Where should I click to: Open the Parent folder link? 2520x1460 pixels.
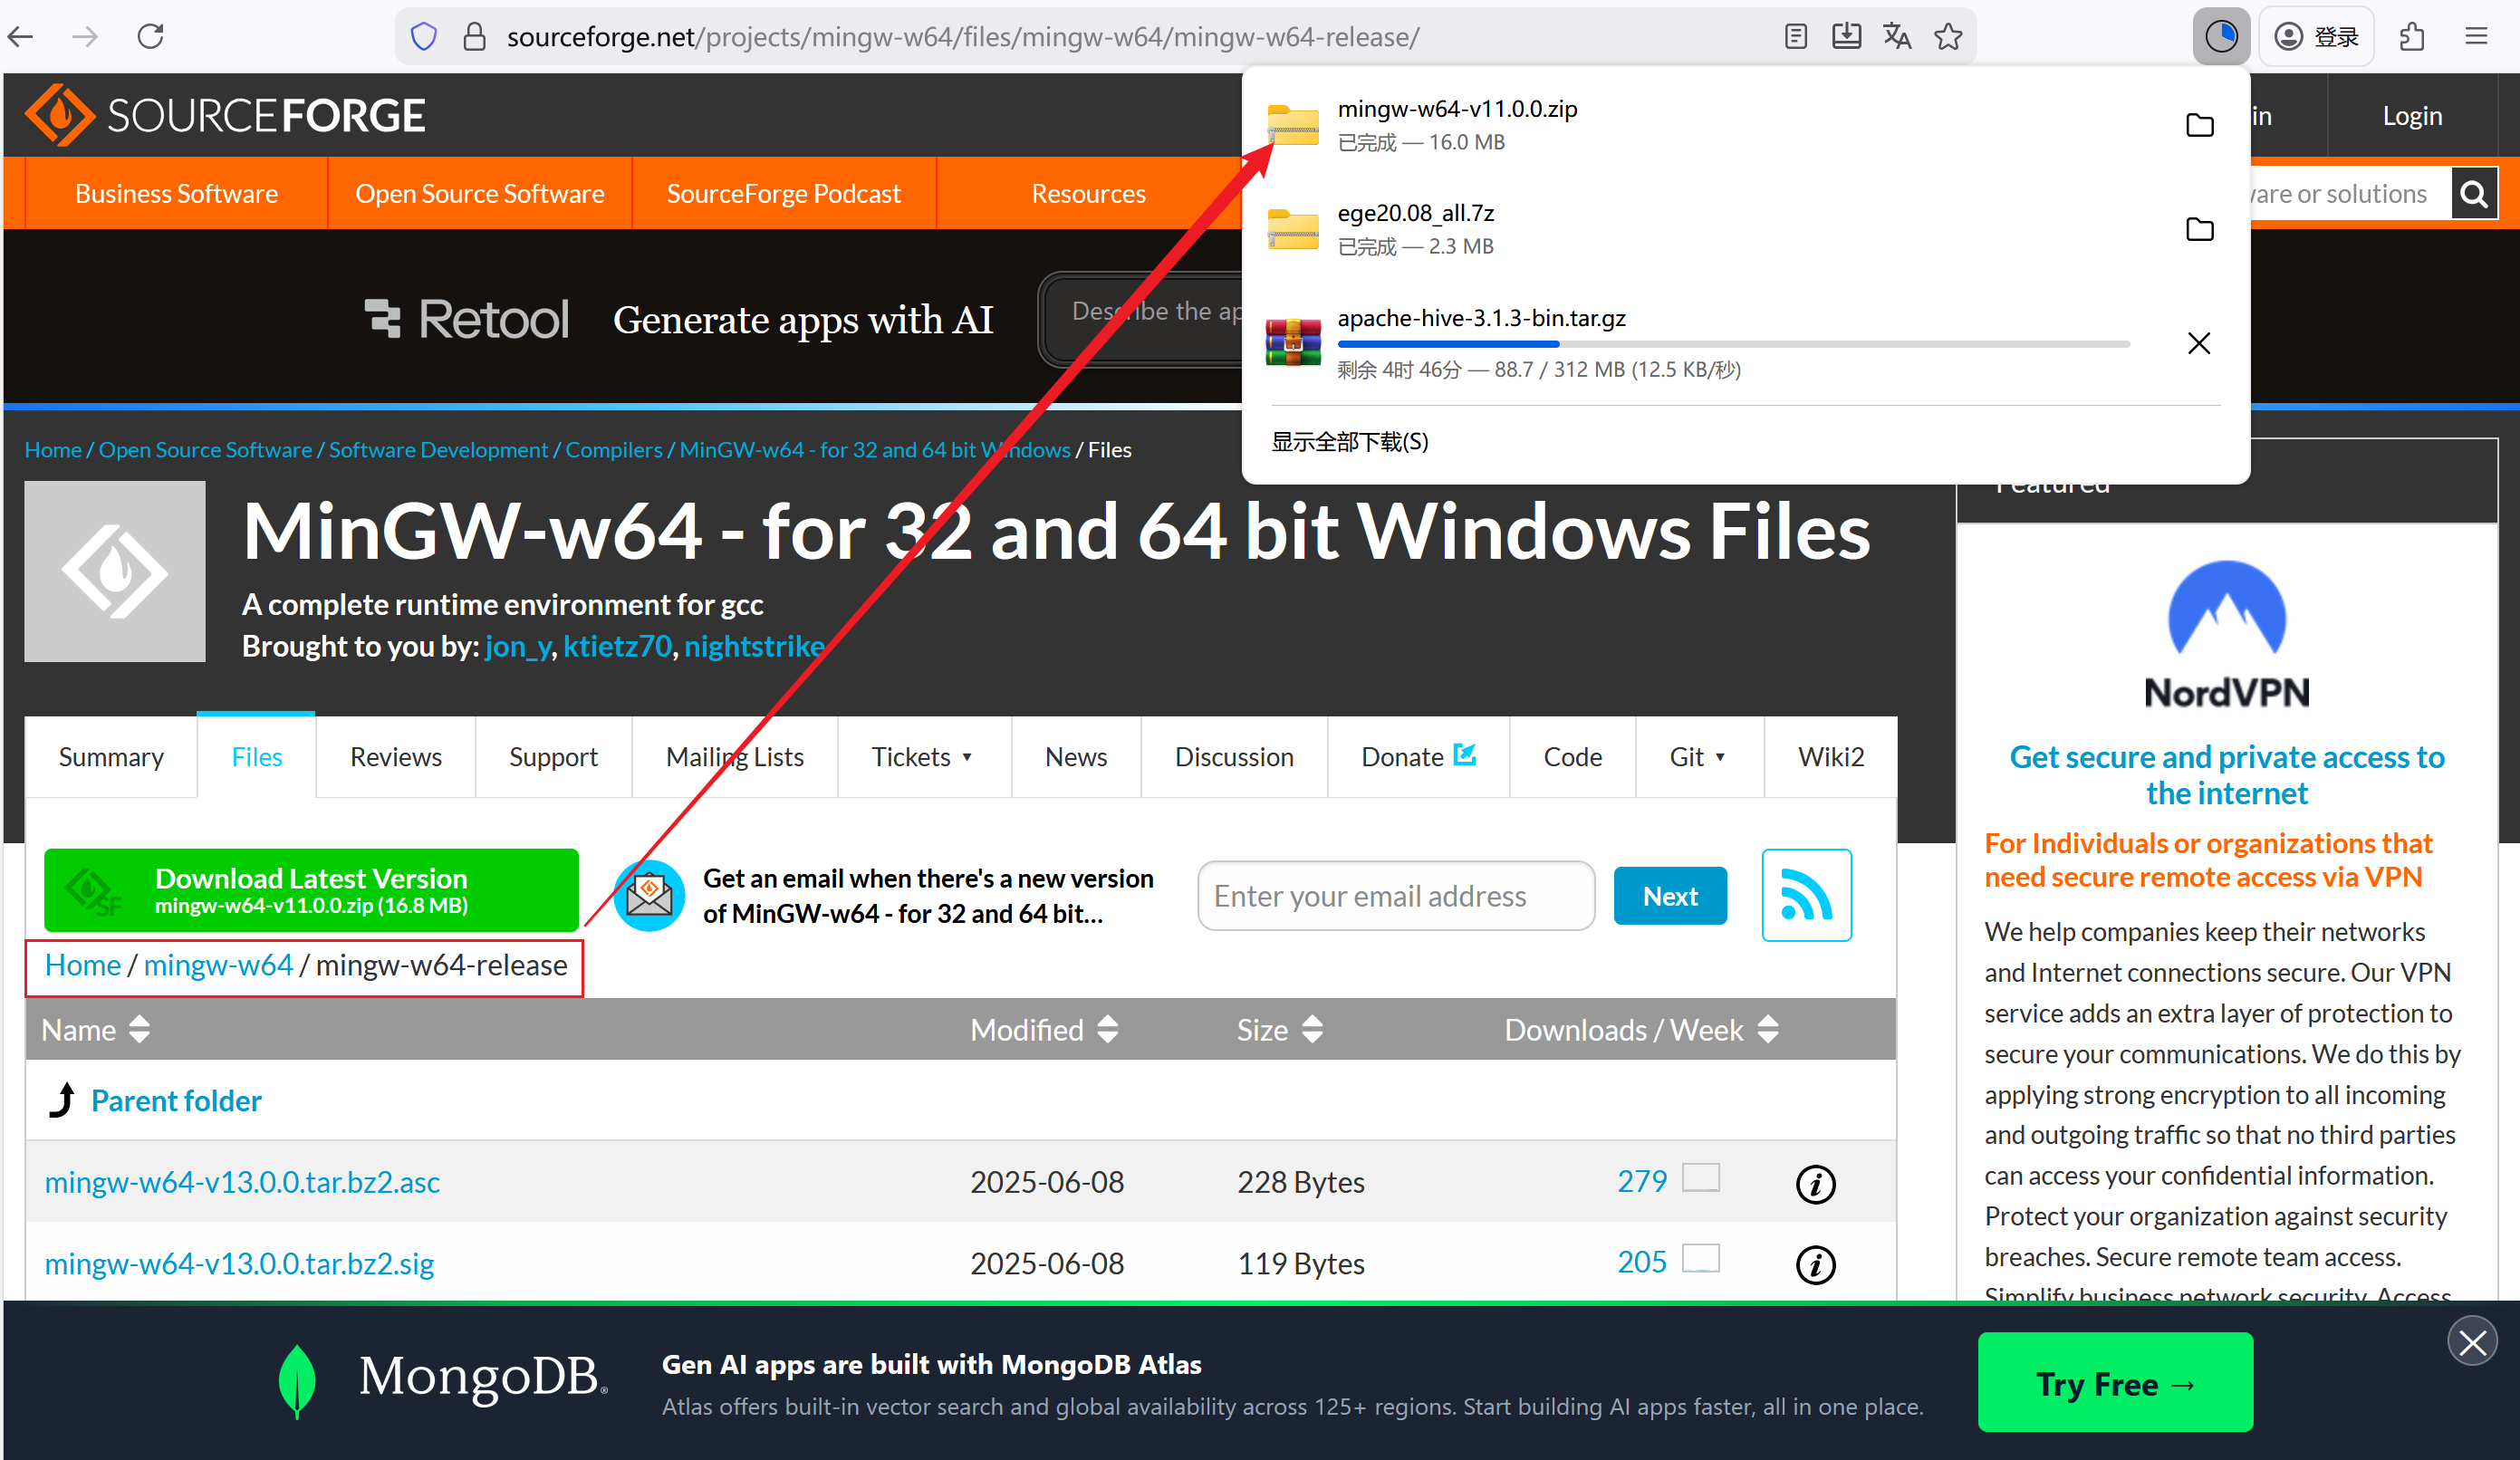click(176, 1100)
